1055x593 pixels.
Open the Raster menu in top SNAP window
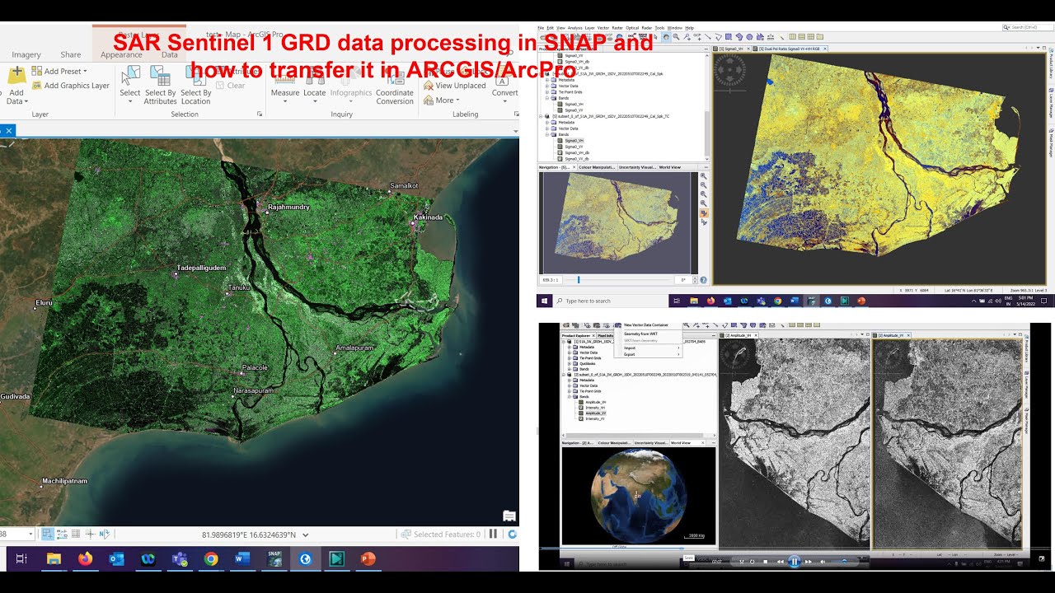click(x=617, y=28)
